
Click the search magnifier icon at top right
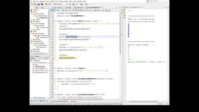click(148, 1)
